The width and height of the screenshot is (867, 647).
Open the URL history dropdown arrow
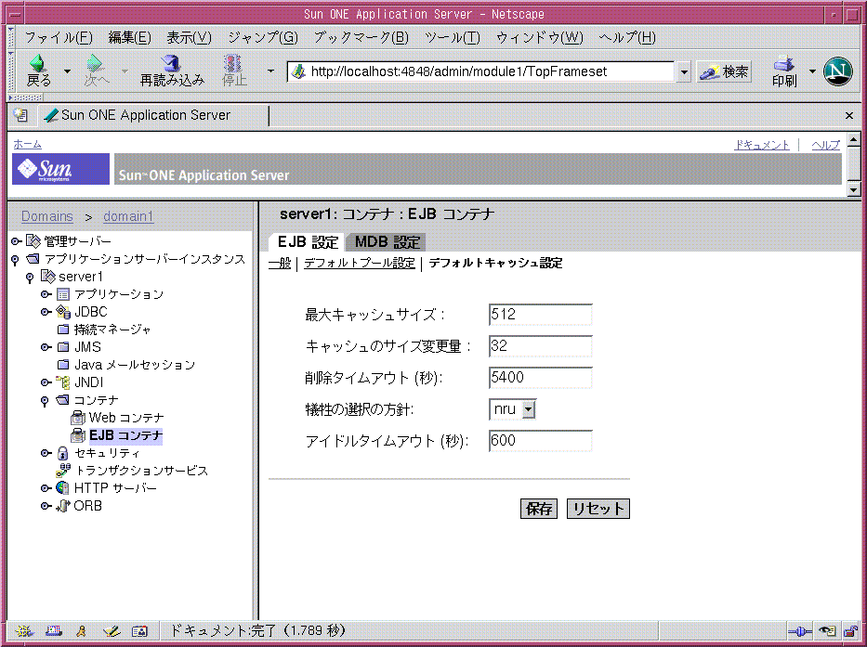684,71
